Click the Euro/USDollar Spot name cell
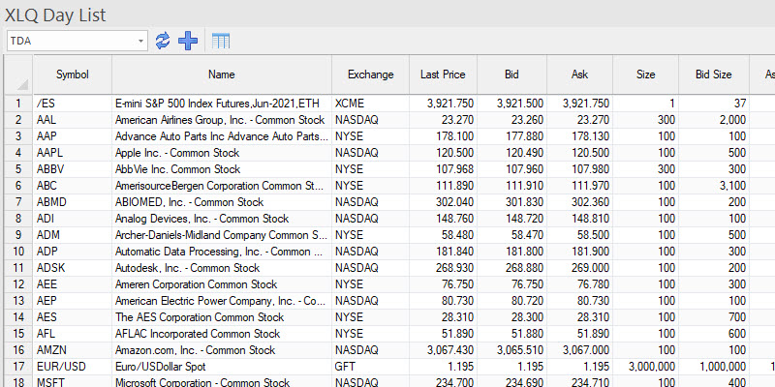This screenshot has height=387, width=775. [x=222, y=367]
